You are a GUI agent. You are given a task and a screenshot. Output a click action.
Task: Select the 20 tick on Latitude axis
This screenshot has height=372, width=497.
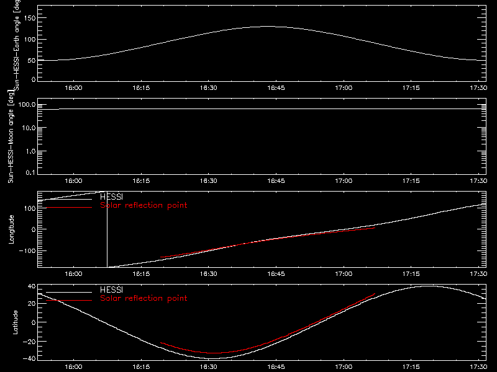click(32, 304)
